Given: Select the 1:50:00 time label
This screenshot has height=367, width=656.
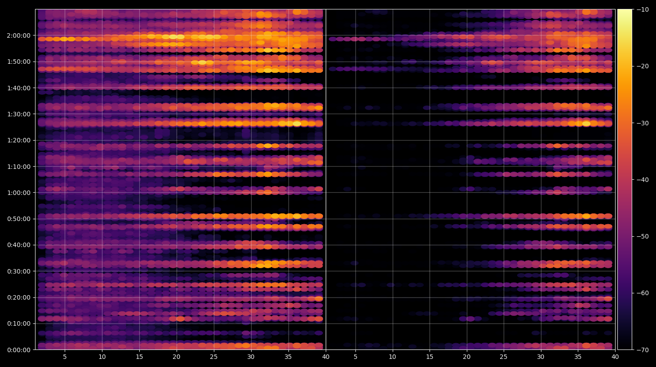Looking at the screenshot, I should 19,62.
